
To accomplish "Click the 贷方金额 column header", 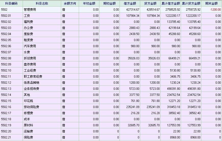I will (150, 4).
